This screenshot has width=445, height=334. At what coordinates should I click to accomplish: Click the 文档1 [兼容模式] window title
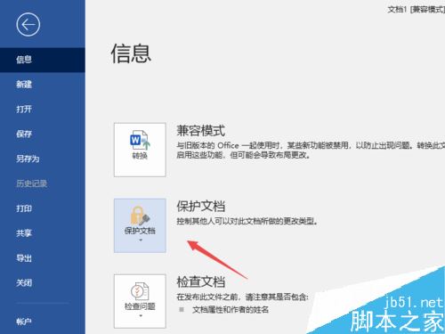tap(417, 9)
